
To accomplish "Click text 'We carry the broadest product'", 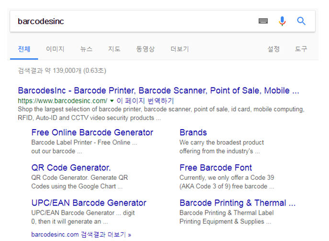I will (x=222, y=142).
